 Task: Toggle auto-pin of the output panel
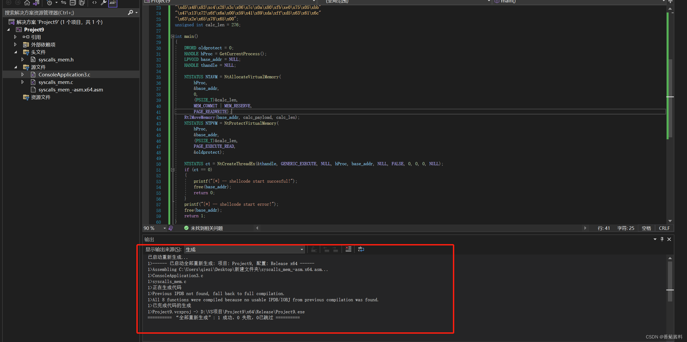[x=662, y=239]
